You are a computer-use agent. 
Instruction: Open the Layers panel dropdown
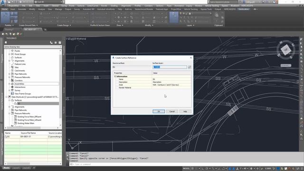coord(190,25)
